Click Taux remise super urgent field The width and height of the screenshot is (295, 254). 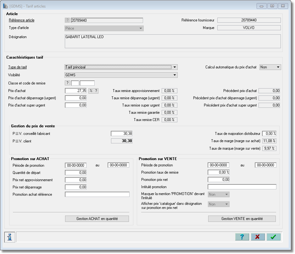(x=169, y=105)
